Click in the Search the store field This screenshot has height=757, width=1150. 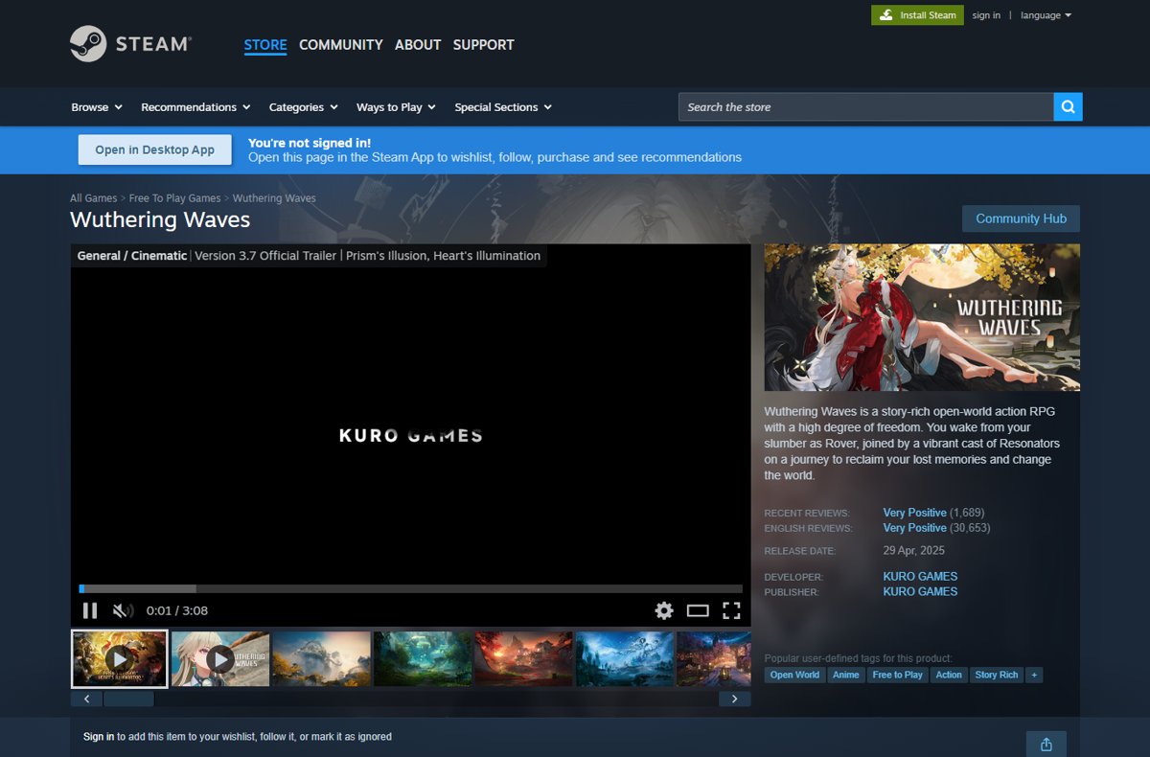tap(866, 106)
